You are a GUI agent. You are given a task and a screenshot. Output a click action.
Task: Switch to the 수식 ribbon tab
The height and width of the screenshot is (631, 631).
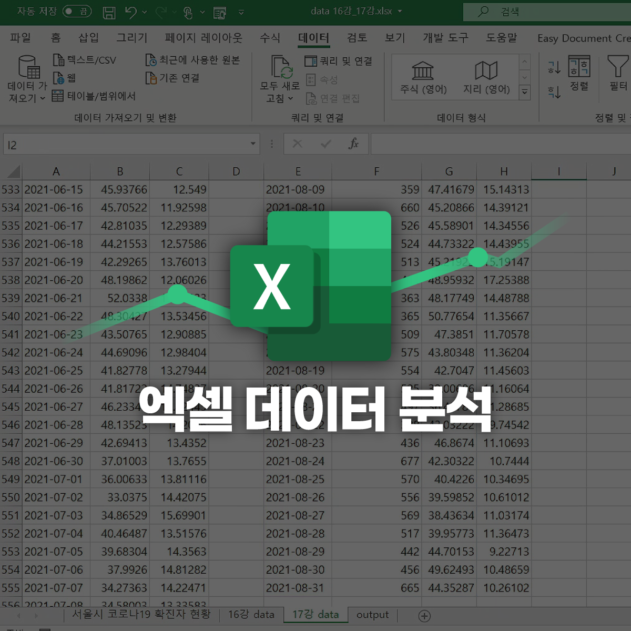pos(270,38)
